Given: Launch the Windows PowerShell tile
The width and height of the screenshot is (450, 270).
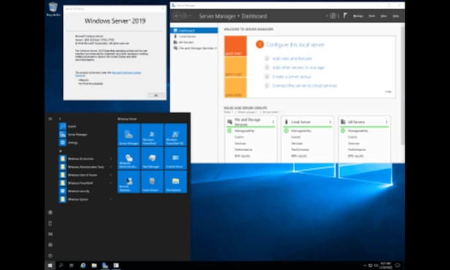Looking at the screenshot, I should [152, 135].
